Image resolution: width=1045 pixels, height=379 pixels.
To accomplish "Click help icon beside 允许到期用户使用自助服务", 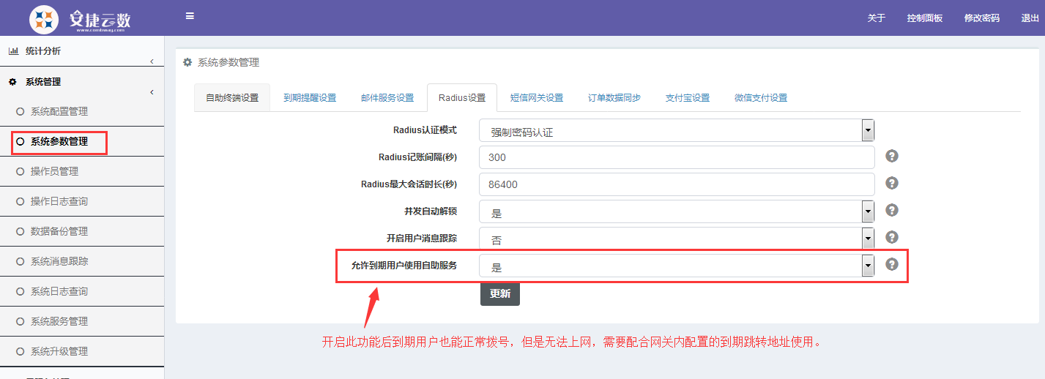I will (x=891, y=264).
